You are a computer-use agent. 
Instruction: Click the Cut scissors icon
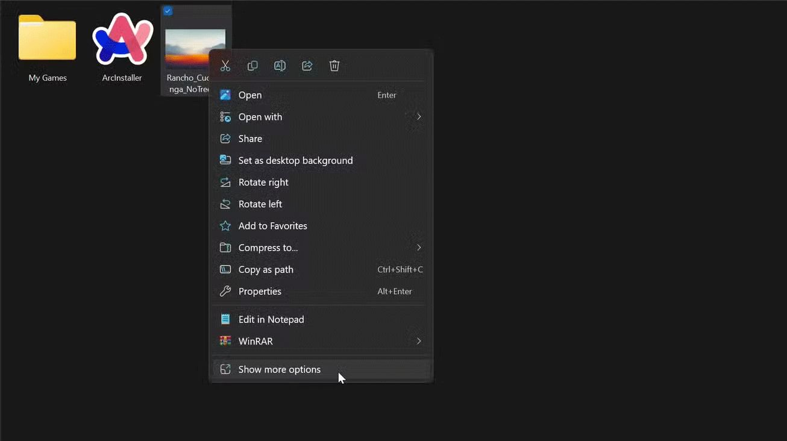pyautogui.click(x=225, y=66)
